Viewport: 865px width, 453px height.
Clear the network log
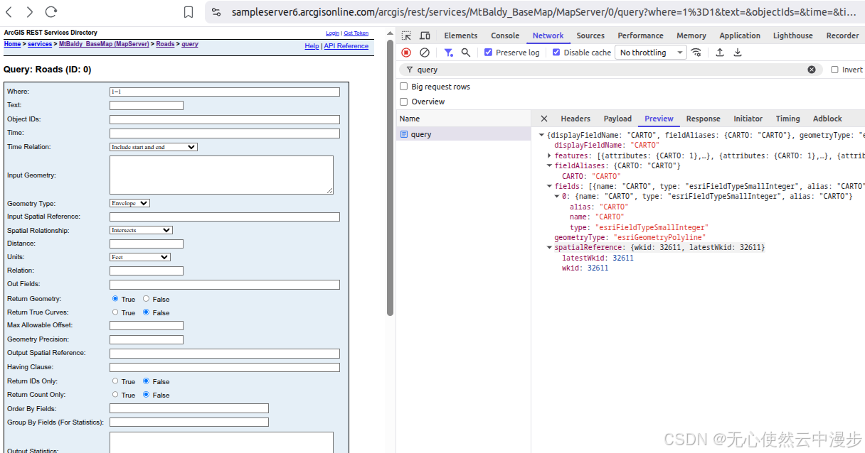[x=425, y=53]
